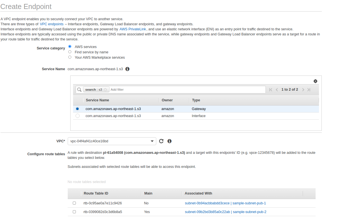Screen dimensions: 342x224
Task: Go to the previous page of services
Action: click(277, 90)
